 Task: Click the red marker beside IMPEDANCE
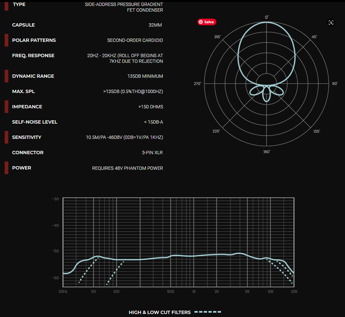(6, 107)
